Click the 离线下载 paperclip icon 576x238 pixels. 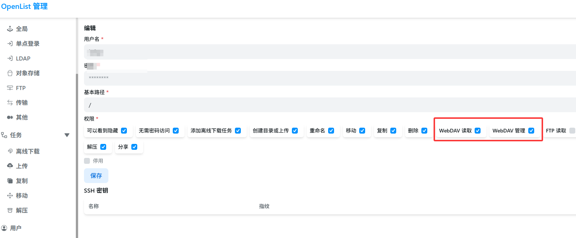pos(10,151)
